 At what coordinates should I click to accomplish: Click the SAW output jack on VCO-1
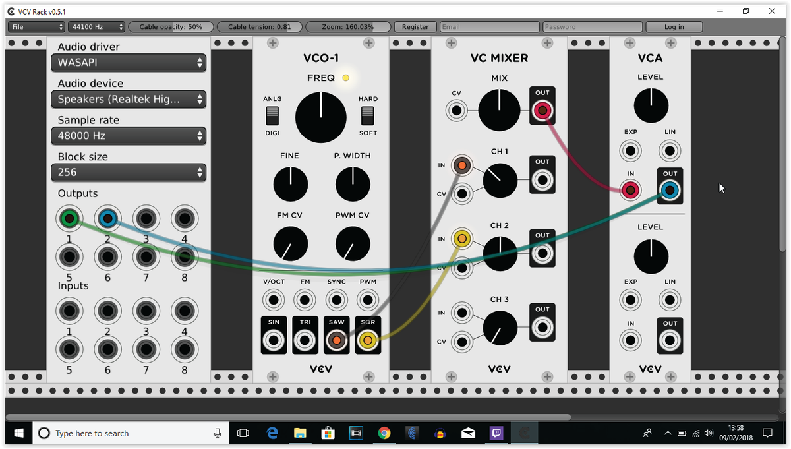pyautogui.click(x=336, y=340)
